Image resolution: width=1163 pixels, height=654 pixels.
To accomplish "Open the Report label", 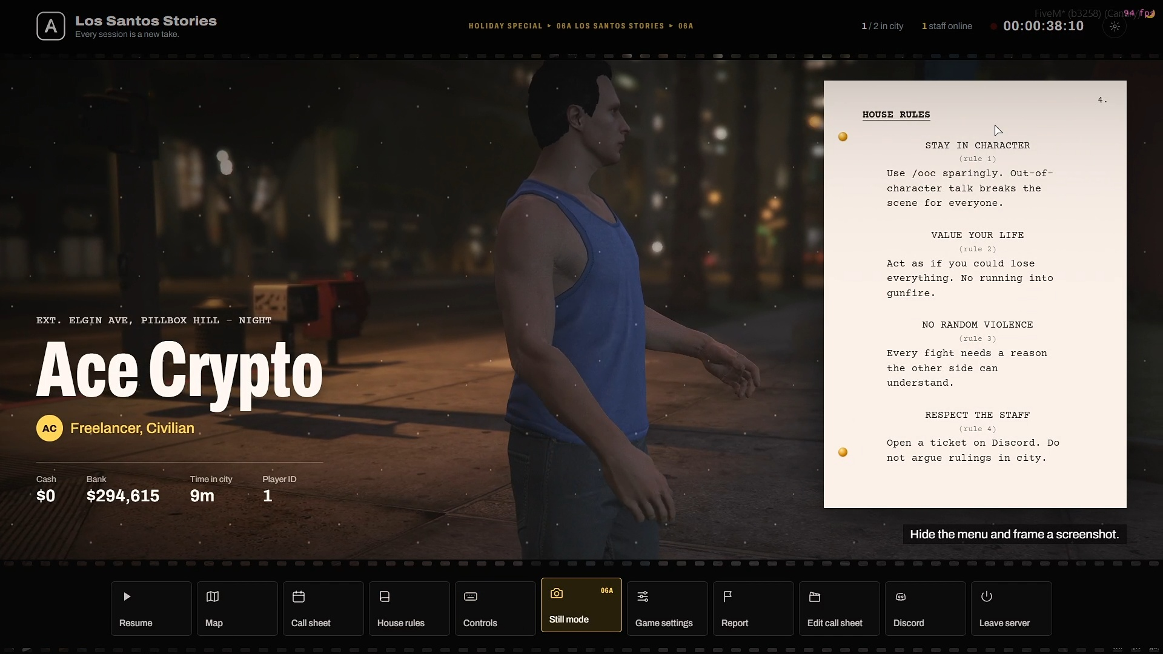I will pos(735,623).
